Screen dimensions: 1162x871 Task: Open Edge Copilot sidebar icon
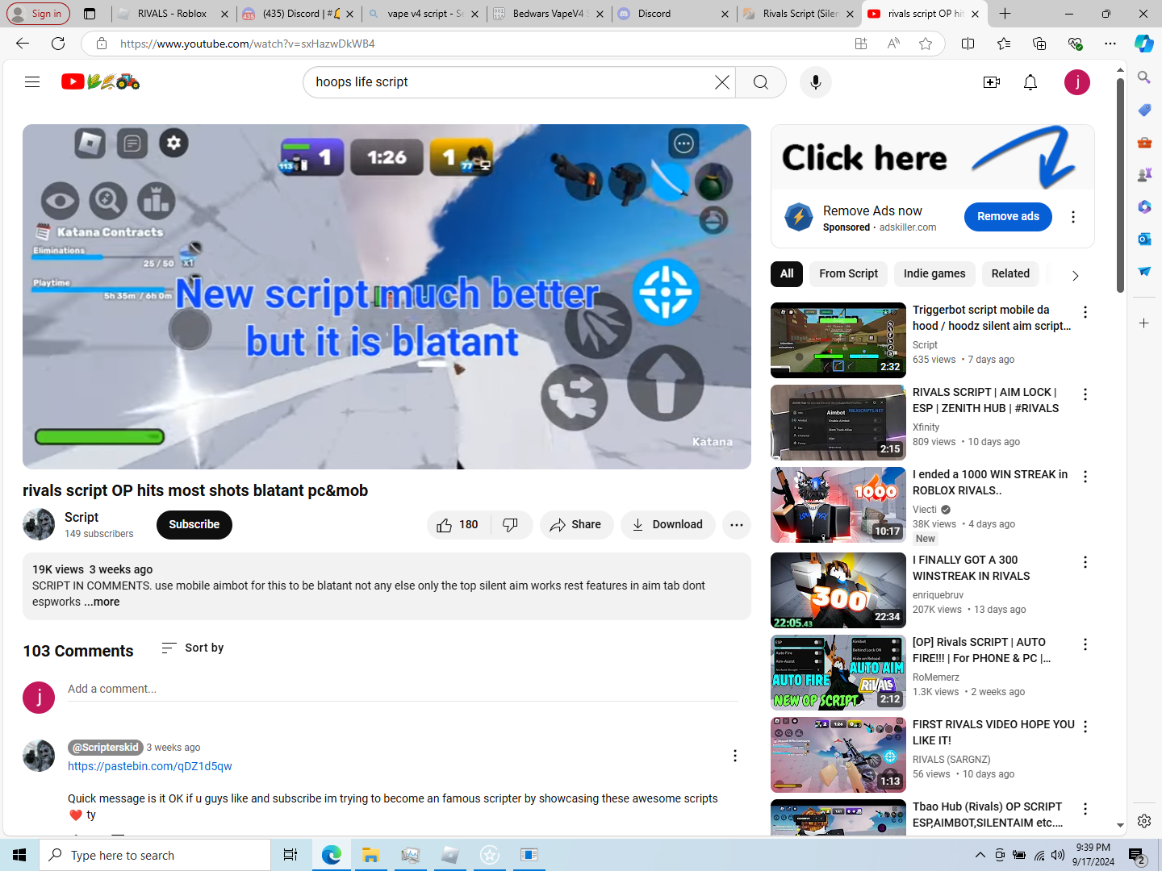(1143, 44)
